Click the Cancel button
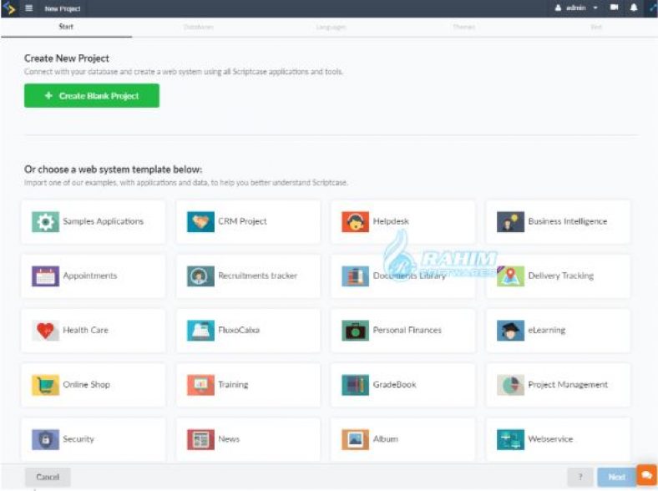 coord(48,477)
